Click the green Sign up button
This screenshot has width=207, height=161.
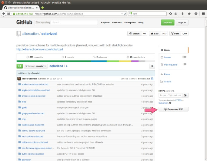pyautogui.click(x=168, y=22)
